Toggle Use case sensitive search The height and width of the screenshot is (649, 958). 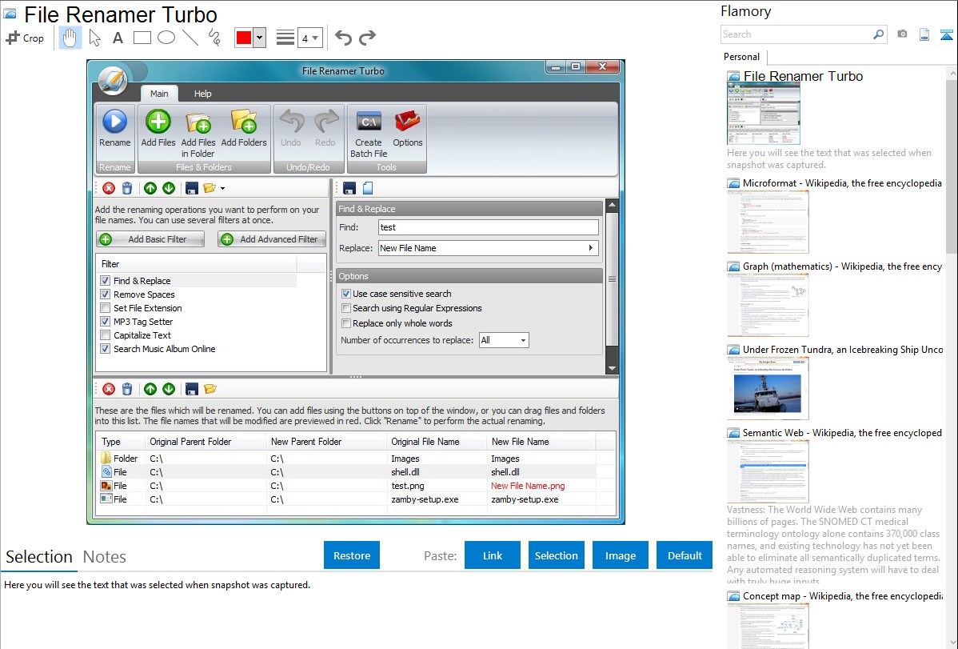click(346, 294)
